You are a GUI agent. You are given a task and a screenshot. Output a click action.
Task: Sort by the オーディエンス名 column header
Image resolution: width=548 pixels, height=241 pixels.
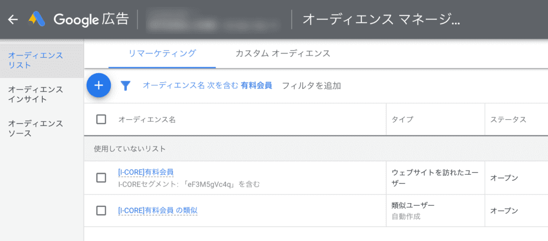pos(147,120)
